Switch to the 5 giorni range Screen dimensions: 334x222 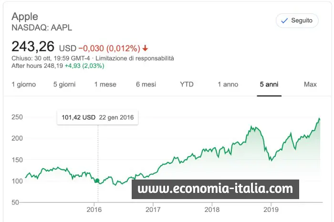pyautogui.click(x=64, y=85)
